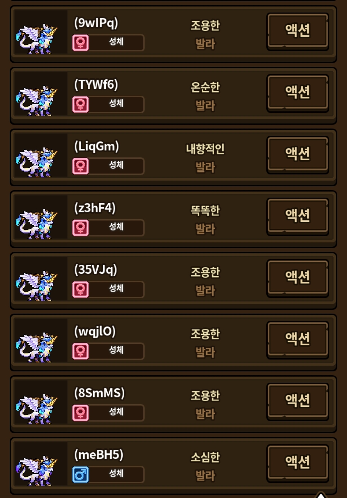Choose 액션 for dragon 35VJq
347x498 pixels.
[x=298, y=278]
